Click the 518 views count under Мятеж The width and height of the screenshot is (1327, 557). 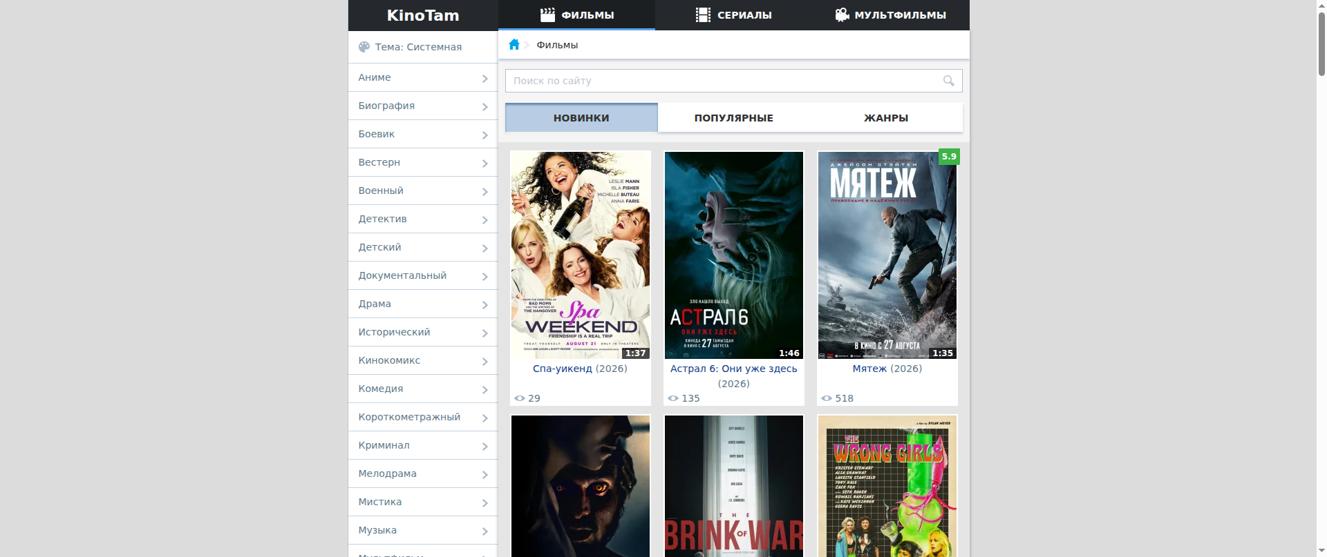[844, 398]
